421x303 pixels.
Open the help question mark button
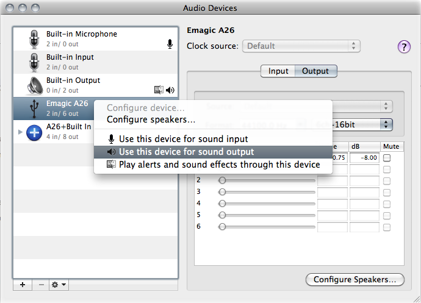(404, 47)
